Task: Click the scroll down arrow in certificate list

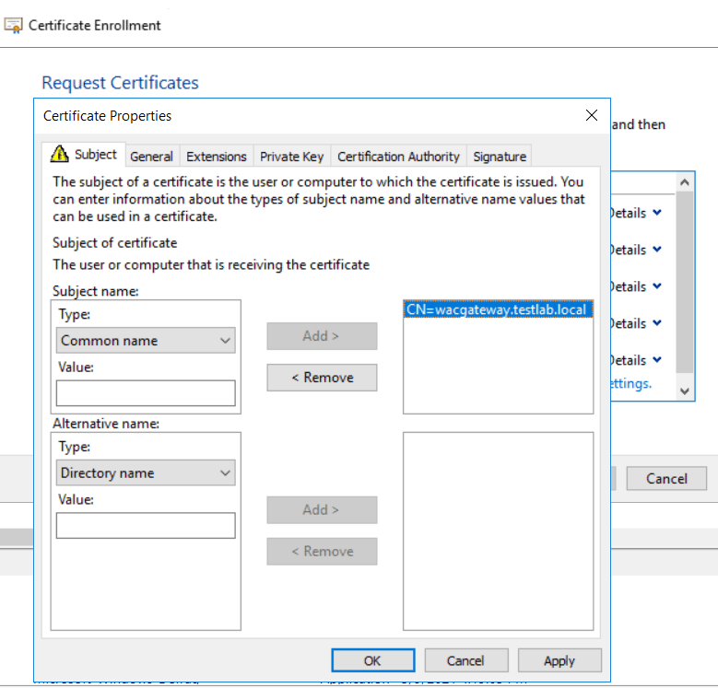Action: tap(685, 391)
